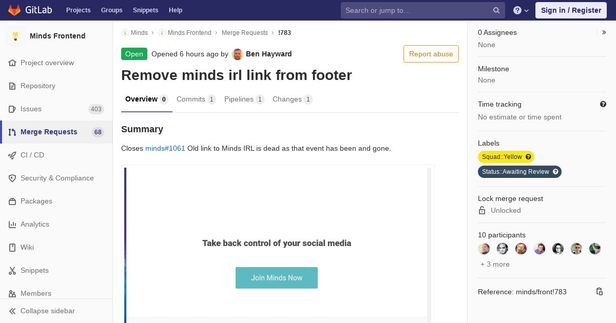Select the 'Take back control' heading text

(x=277, y=243)
